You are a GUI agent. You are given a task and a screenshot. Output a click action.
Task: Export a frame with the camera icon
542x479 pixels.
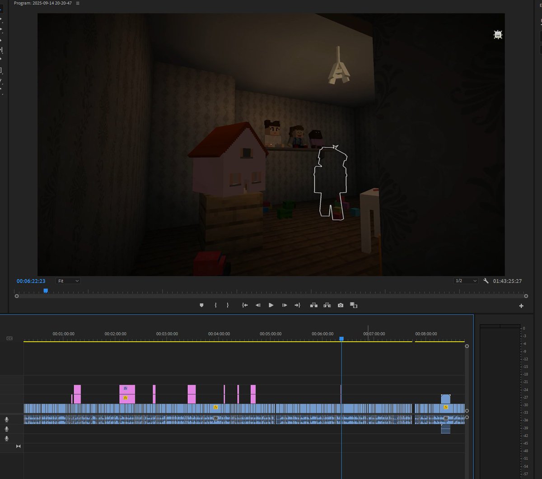coord(341,305)
